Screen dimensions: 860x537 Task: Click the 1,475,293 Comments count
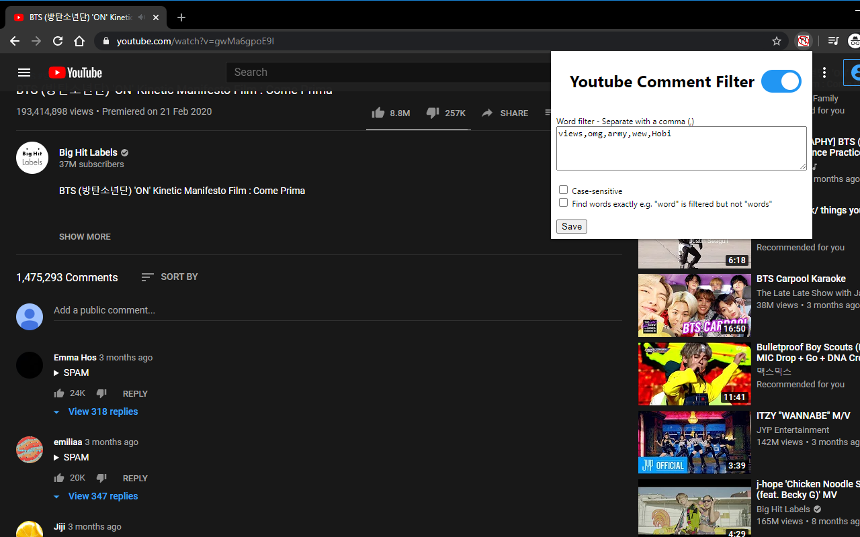click(67, 277)
